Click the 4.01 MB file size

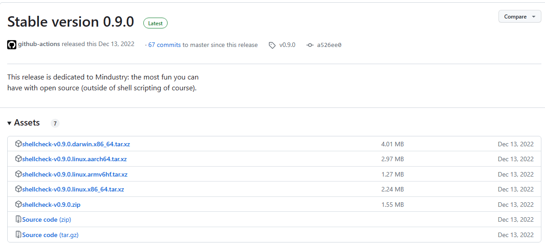[x=393, y=144]
